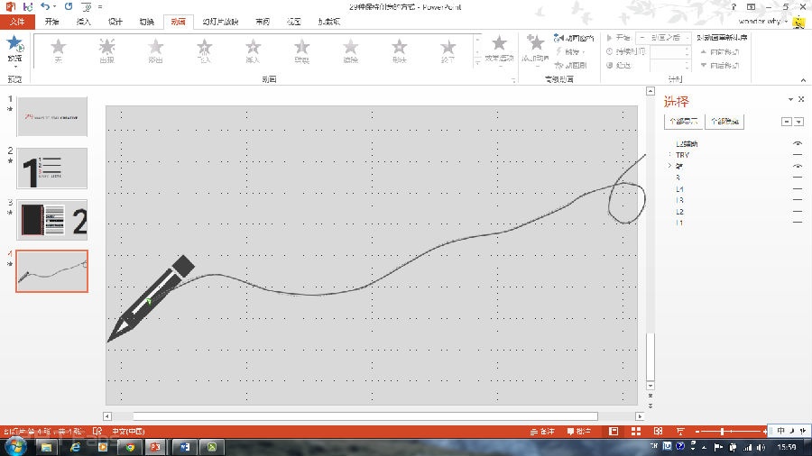Click Bring Forward arrow in selection pane

click(786, 122)
